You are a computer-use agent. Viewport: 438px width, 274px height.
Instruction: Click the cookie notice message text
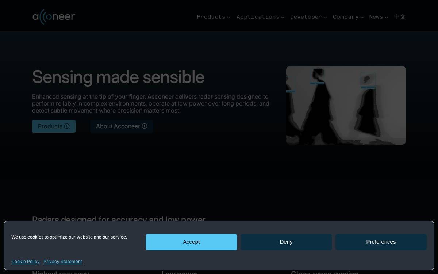click(69, 237)
